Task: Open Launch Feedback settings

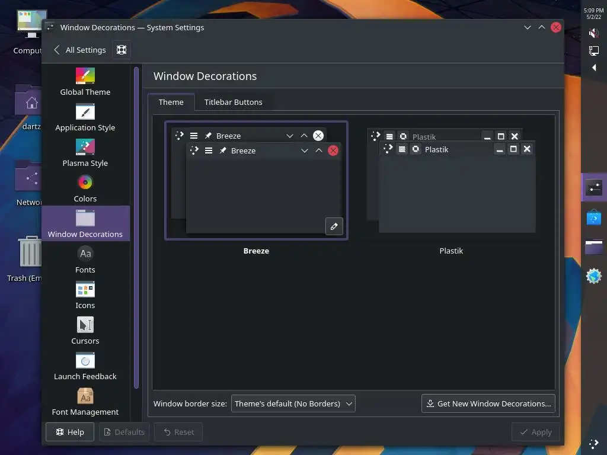Action: point(85,366)
